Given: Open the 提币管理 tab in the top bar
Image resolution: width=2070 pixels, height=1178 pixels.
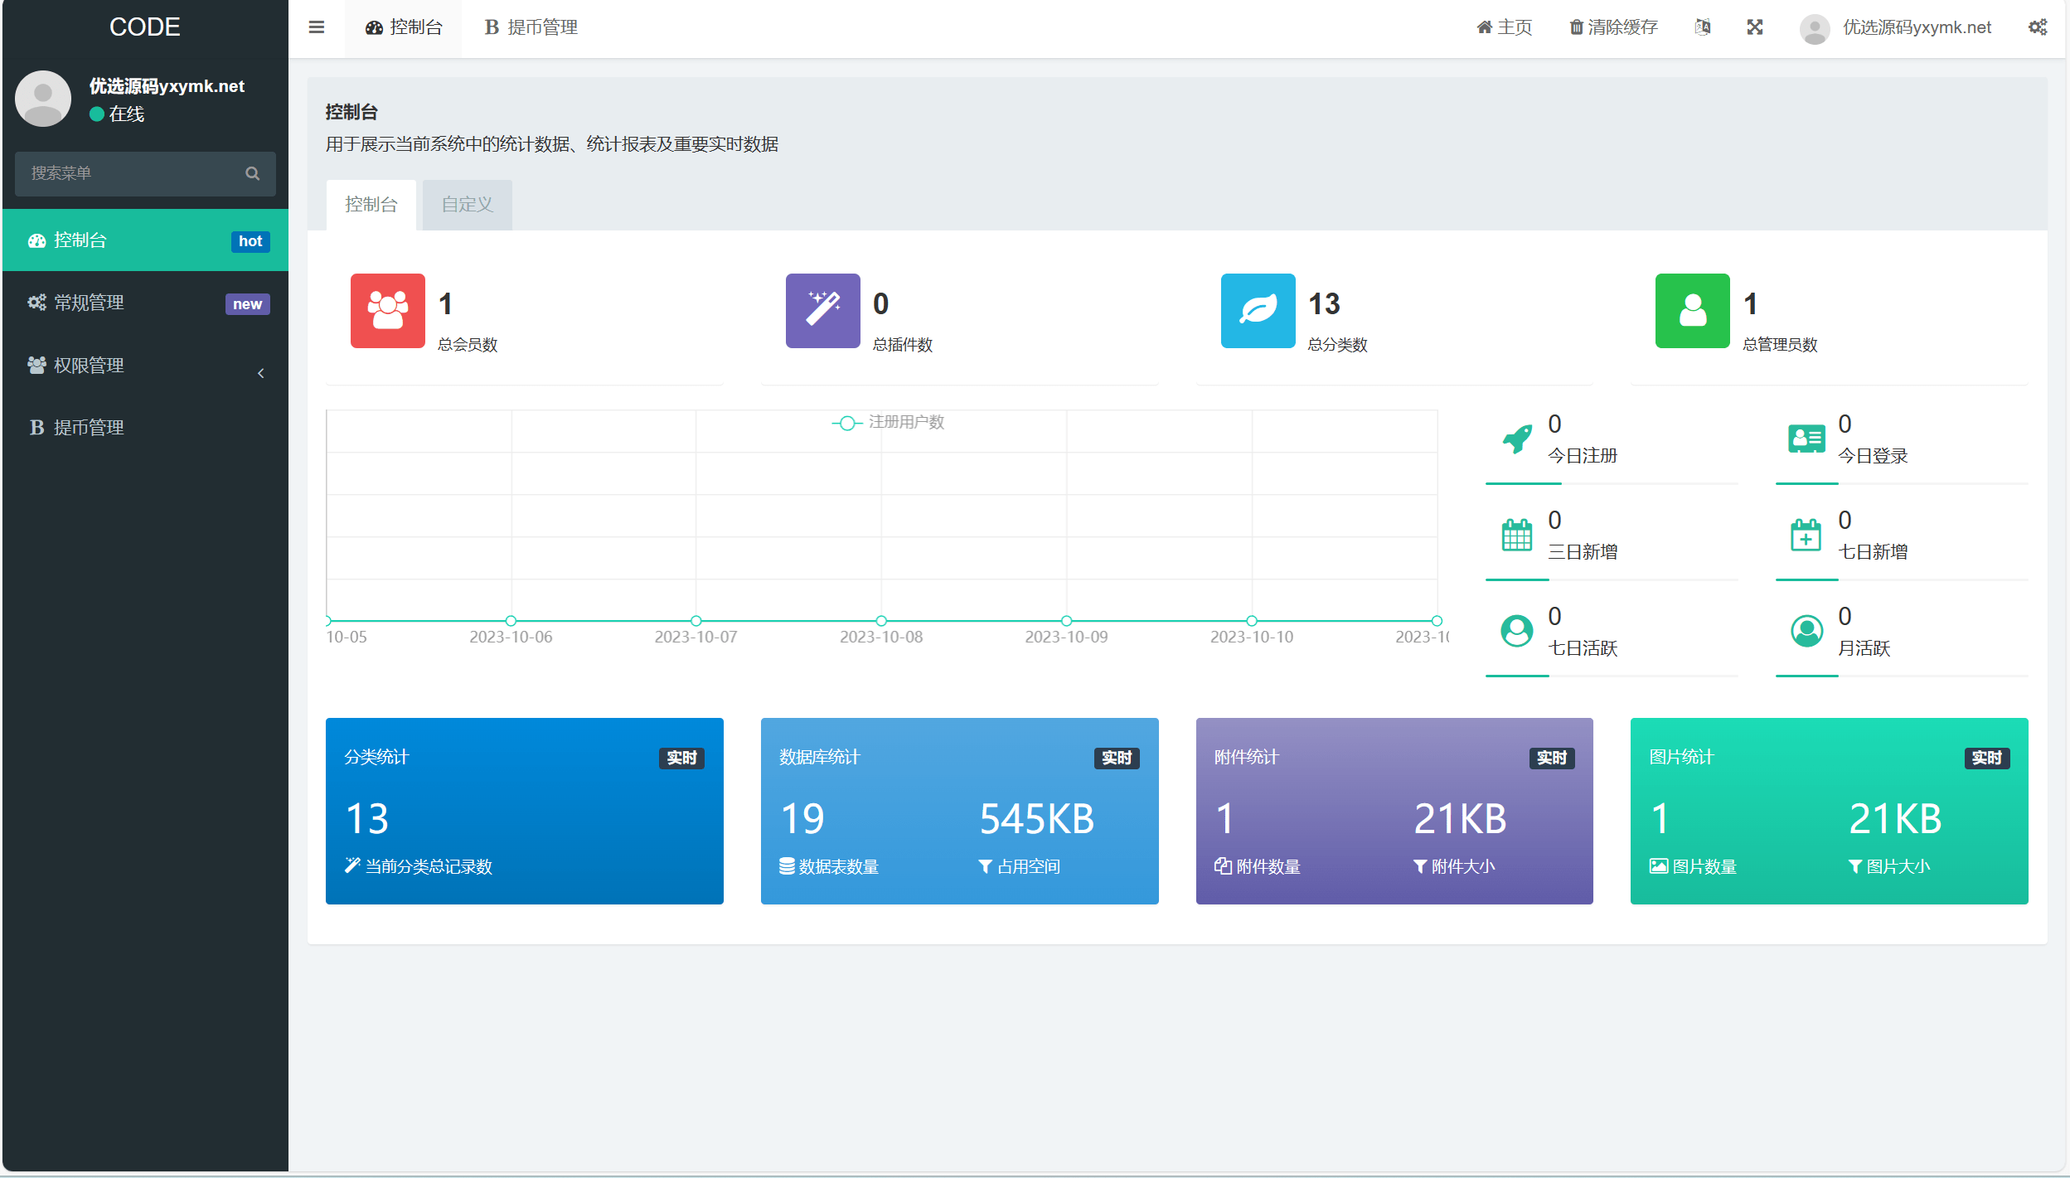Looking at the screenshot, I should [531, 28].
